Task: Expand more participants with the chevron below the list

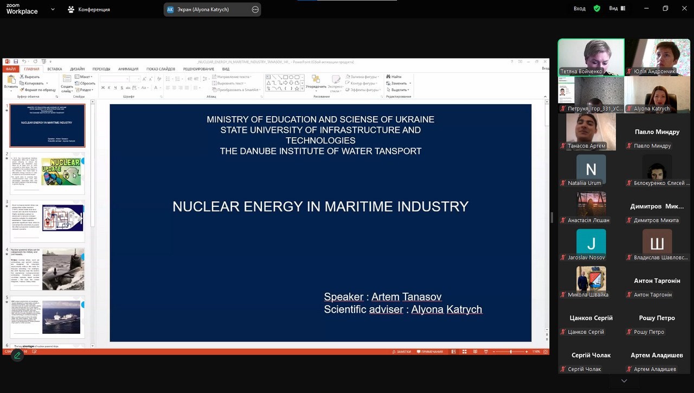Action: (624, 381)
